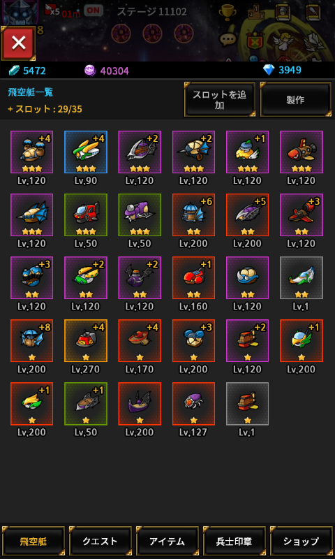Open the ranking podium icon
Image resolution: width=335 pixels, height=559 pixels.
255,13
